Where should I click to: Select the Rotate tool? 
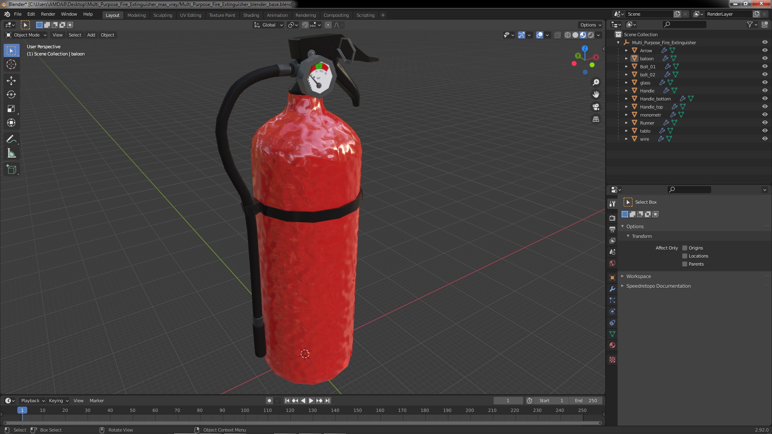pos(11,95)
